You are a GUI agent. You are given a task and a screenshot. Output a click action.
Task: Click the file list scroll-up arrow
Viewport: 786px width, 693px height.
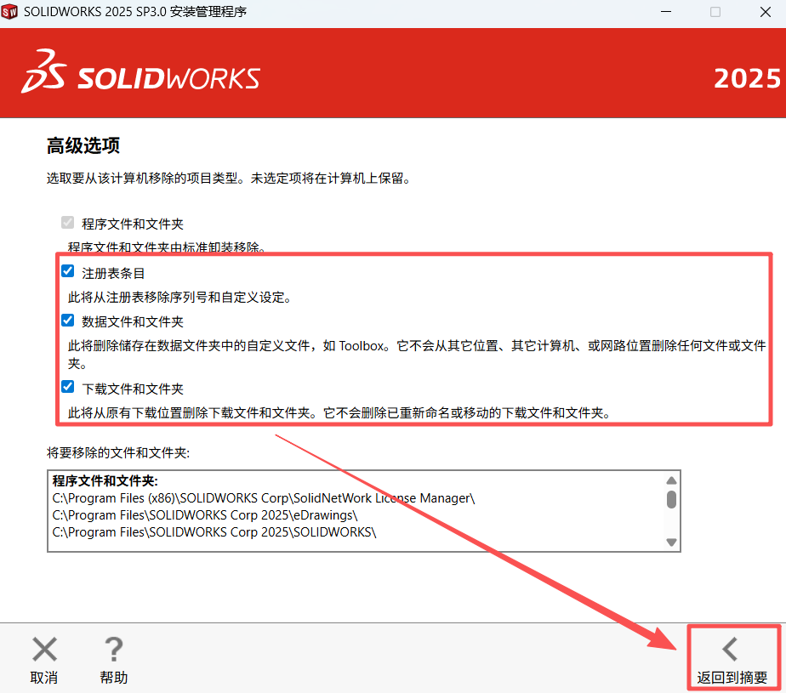(x=672, y=480)
